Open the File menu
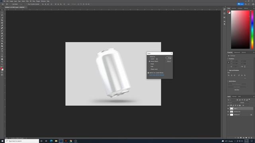This screenshot has height=143, width=255. 4,1
